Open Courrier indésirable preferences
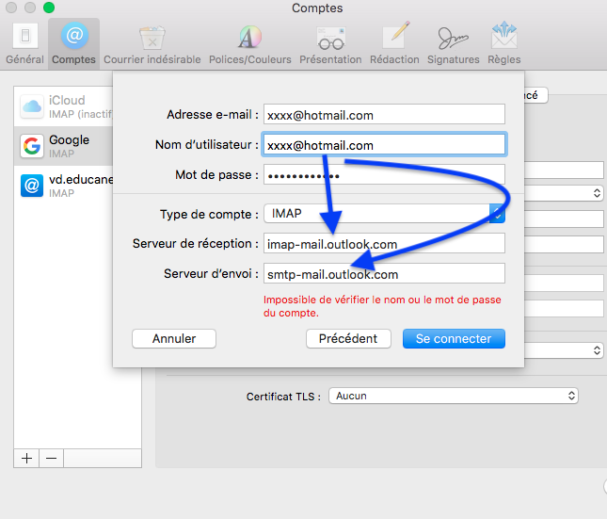The width and height of the screenshot is (607, 519). pos(152,43)
